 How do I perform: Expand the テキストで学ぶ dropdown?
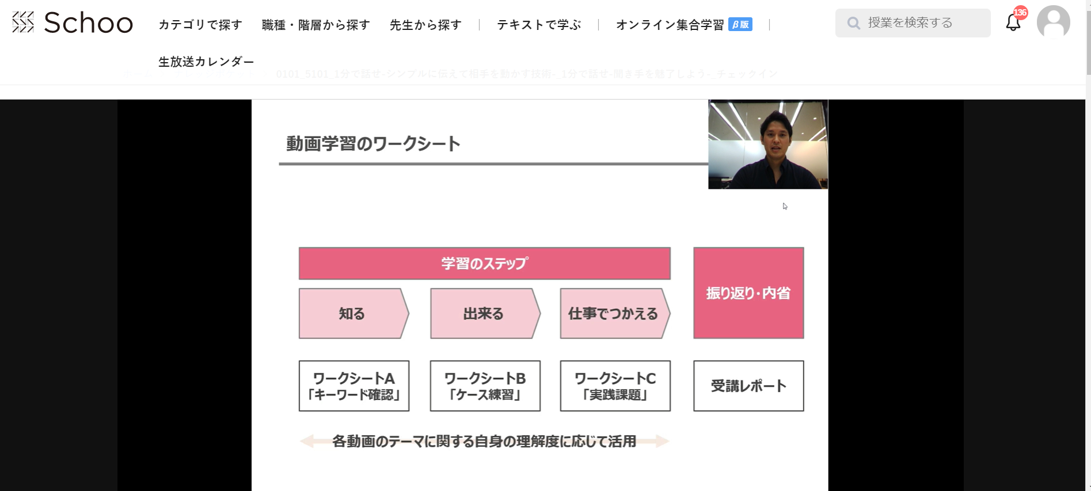[539, 25]
